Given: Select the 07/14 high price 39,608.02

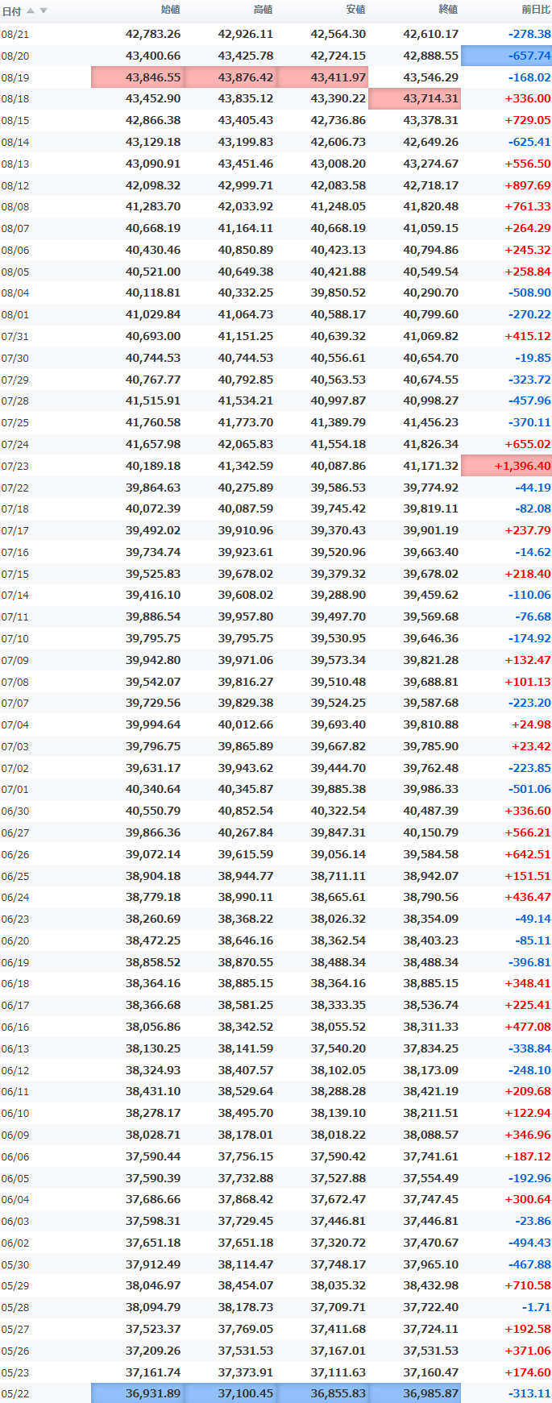Looking at the screenshot, I should [246, 595].
